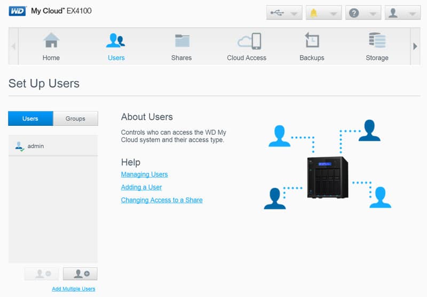
Task: Click the Home navigation label
Action: (x=51, y=58)
